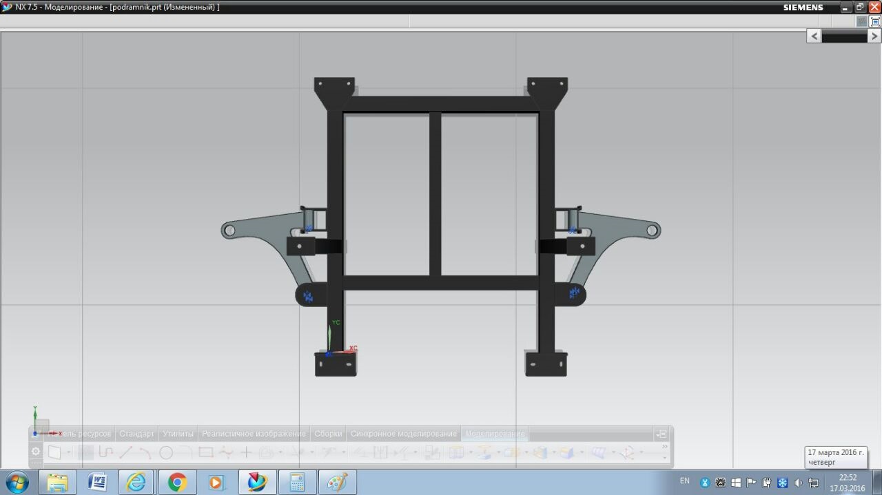Image resolution: width=882 pixels, height=495 pixels.
Task: Click the blue snowflake tray icon
Action: pyautogui.click(x=782, y=483)
